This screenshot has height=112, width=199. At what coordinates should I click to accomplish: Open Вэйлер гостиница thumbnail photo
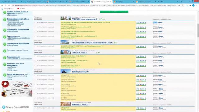pyautogui.click(x=66, y=71)
